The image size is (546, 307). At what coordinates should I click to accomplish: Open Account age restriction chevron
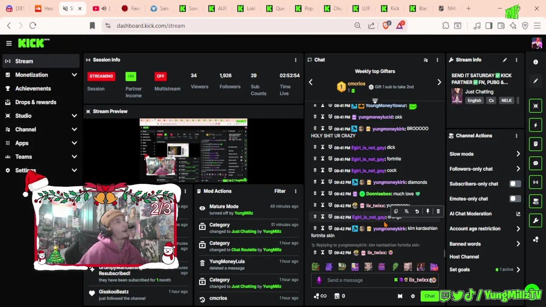coord(518,229)
